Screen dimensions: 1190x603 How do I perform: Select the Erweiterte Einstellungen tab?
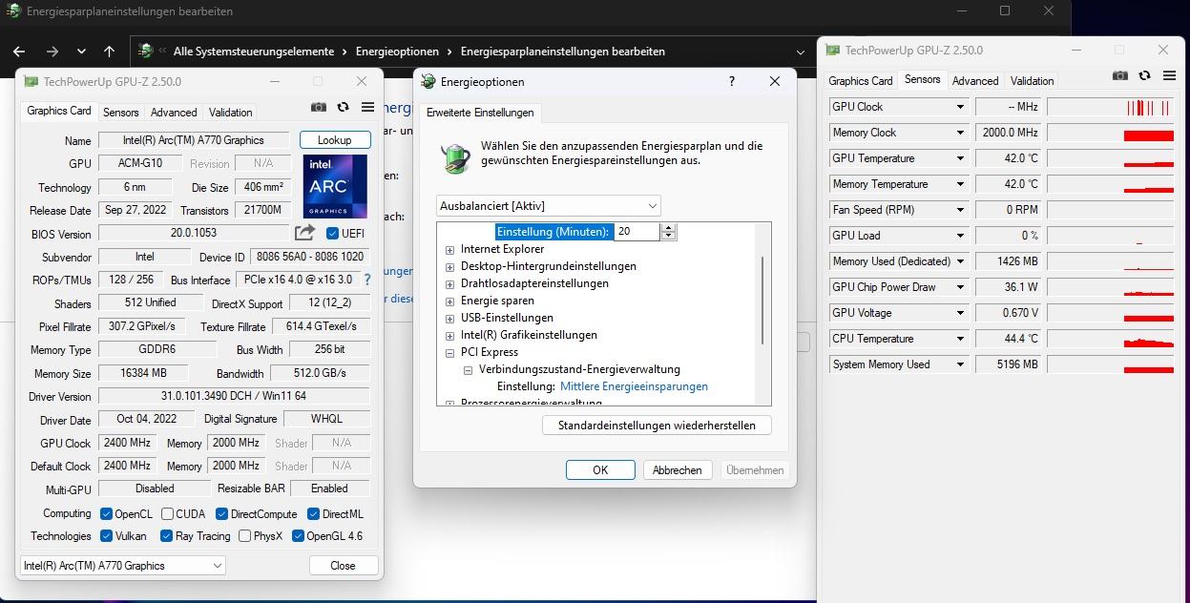(x=480, y=113)
